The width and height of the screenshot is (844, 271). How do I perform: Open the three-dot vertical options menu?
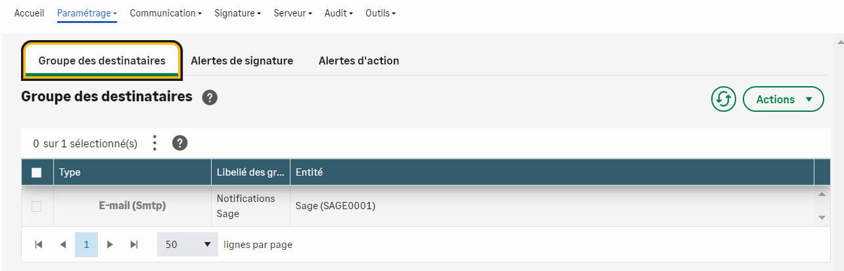154,143
